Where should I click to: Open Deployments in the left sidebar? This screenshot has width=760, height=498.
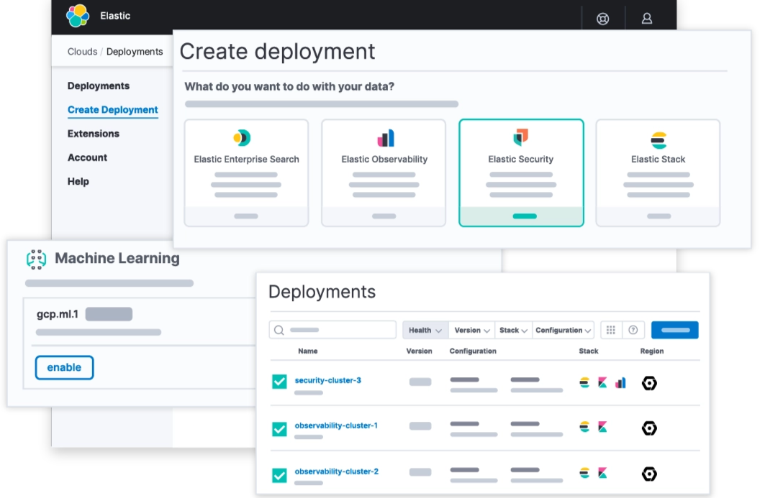click(x=99, y=86)
